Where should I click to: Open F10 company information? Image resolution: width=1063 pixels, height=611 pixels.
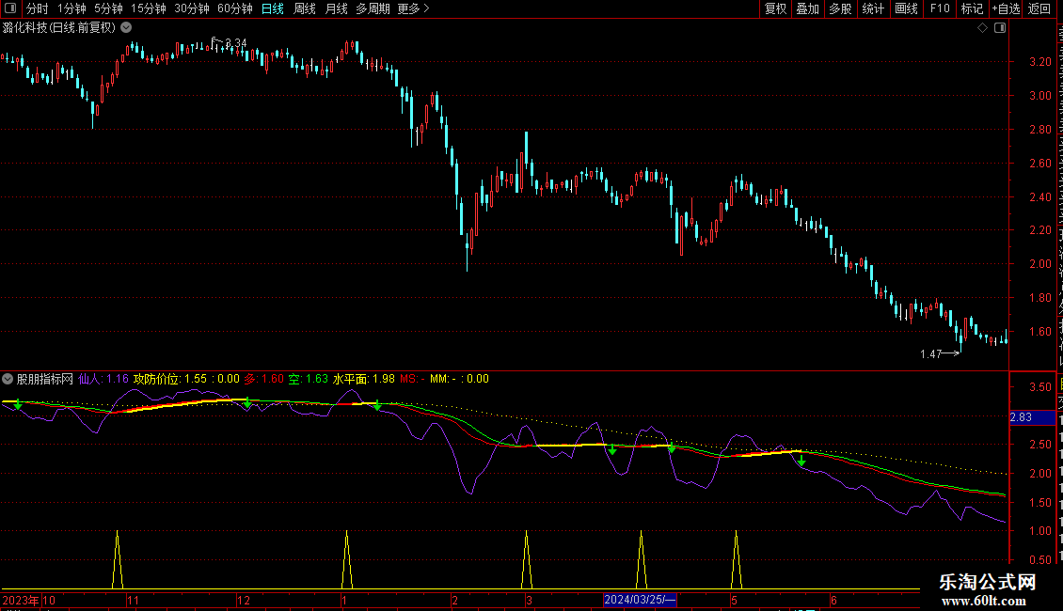pyautogui.click(x=940, y=8)
